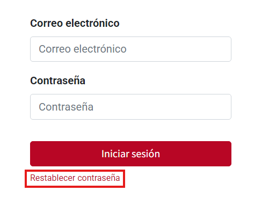
Task: Follow the password reset link below the button
Action: (75, 178)
